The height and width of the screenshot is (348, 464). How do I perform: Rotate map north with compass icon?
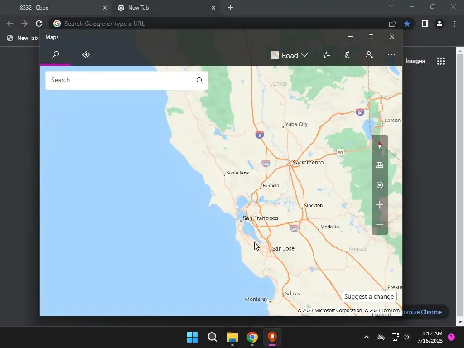(x=380, y=145)
